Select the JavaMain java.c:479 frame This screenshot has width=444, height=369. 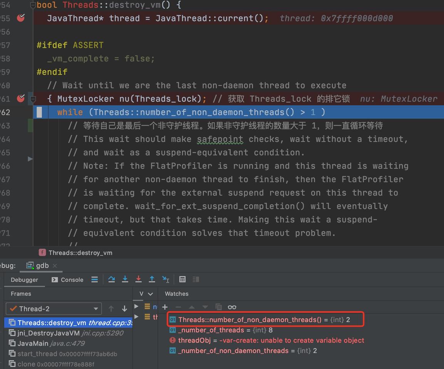click(68, 343)
